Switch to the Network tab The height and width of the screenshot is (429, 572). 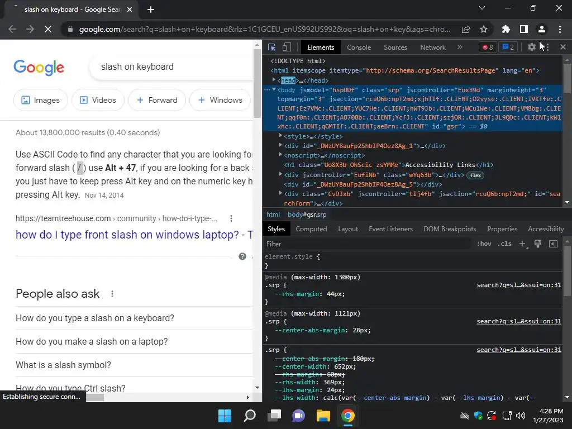[x=433, y=47]
